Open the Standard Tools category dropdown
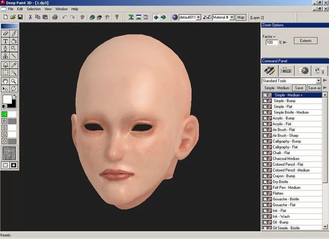This screenshot has width=329, height=239. pyautogui.click(x=319, y=81)
